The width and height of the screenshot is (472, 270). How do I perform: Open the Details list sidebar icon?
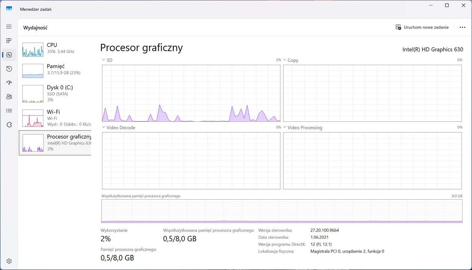click(9, 110)
